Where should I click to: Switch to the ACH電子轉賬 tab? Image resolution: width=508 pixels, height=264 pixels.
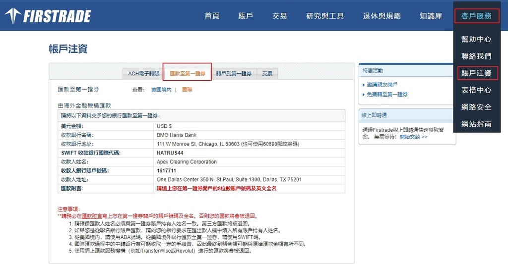(x=143, y=74)
